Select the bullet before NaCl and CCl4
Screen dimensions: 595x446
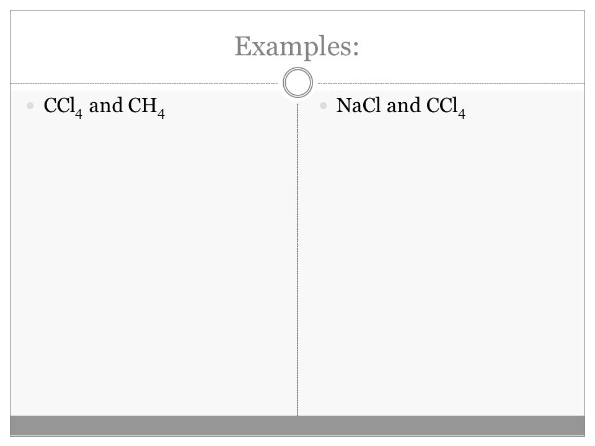coord(324,105)
